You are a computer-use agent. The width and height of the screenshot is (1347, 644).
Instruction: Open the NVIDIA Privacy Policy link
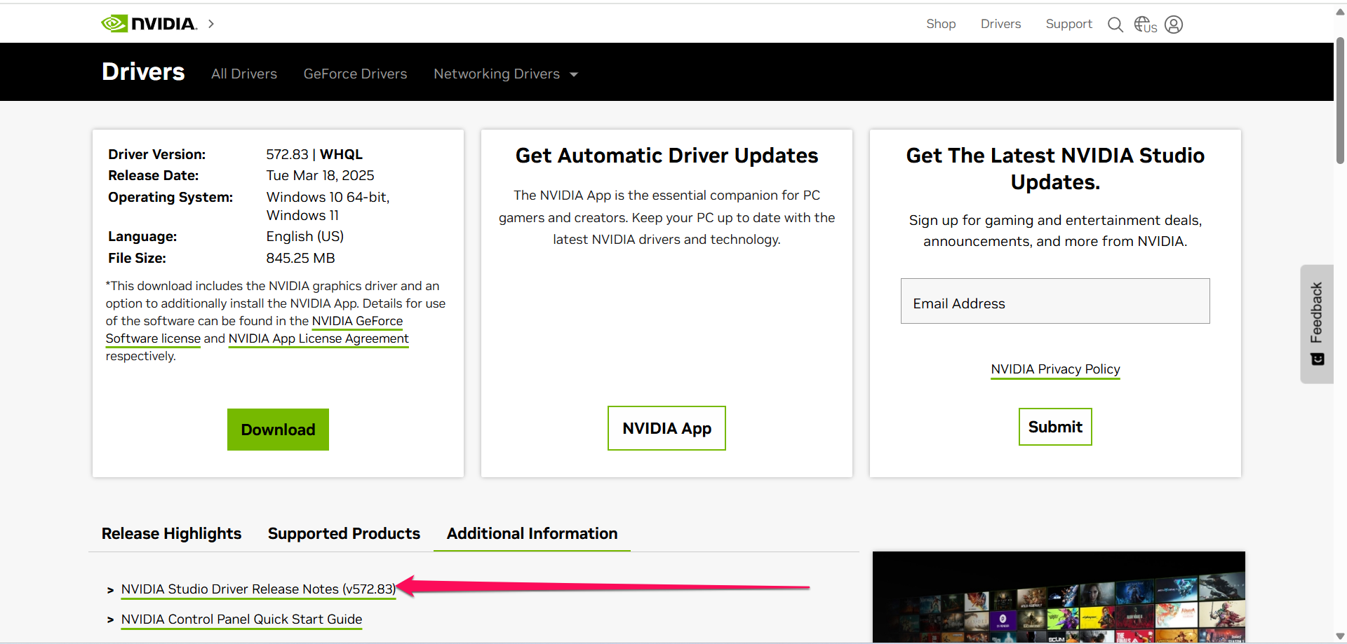pyautogui.click(x=1054, y=369)
